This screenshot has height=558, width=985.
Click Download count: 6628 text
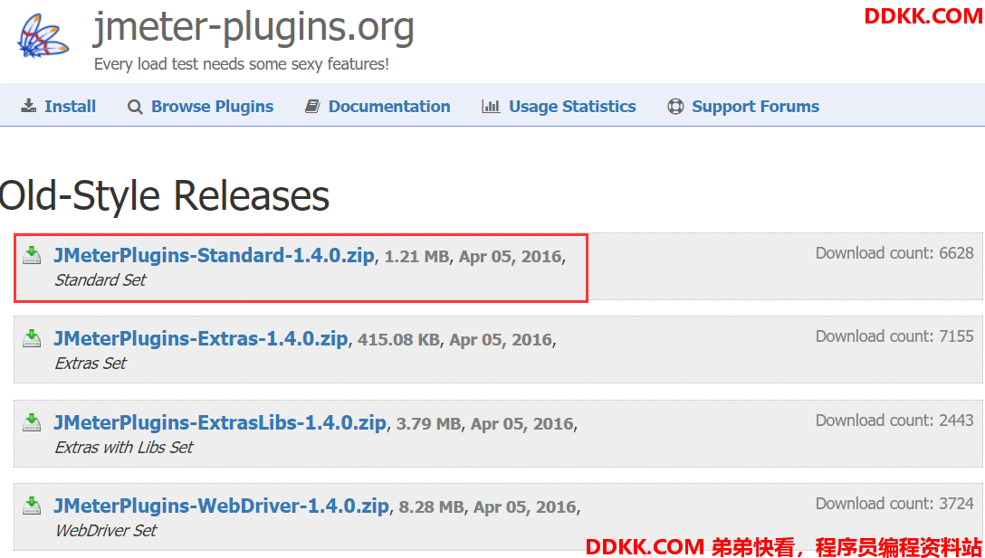[894, 253]
